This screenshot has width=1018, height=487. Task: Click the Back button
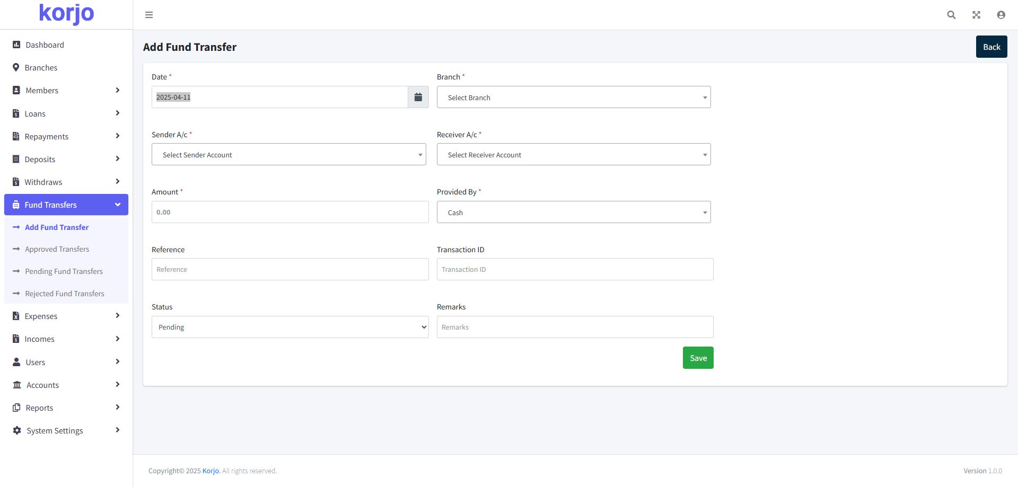coord(991,47)
